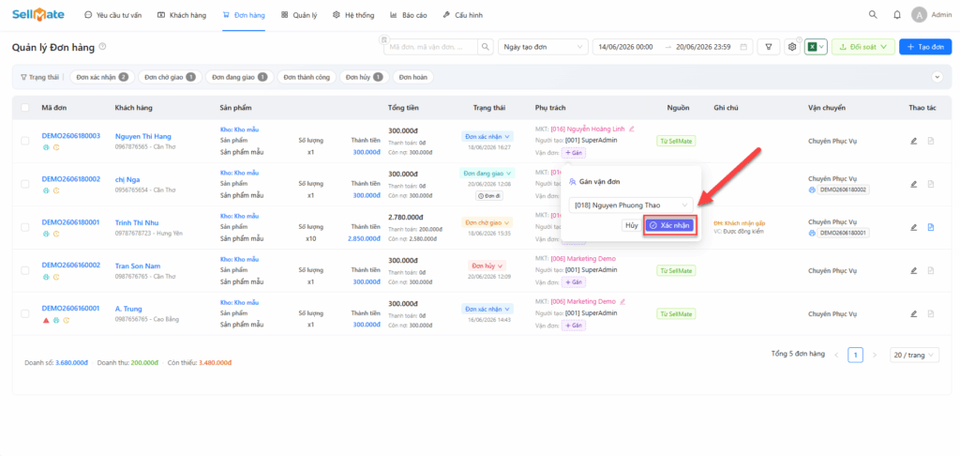Screen dimensions: 960x456
Task: Click the help icon beside Quản lý Đơn hàng
Action: coord(102,46)
